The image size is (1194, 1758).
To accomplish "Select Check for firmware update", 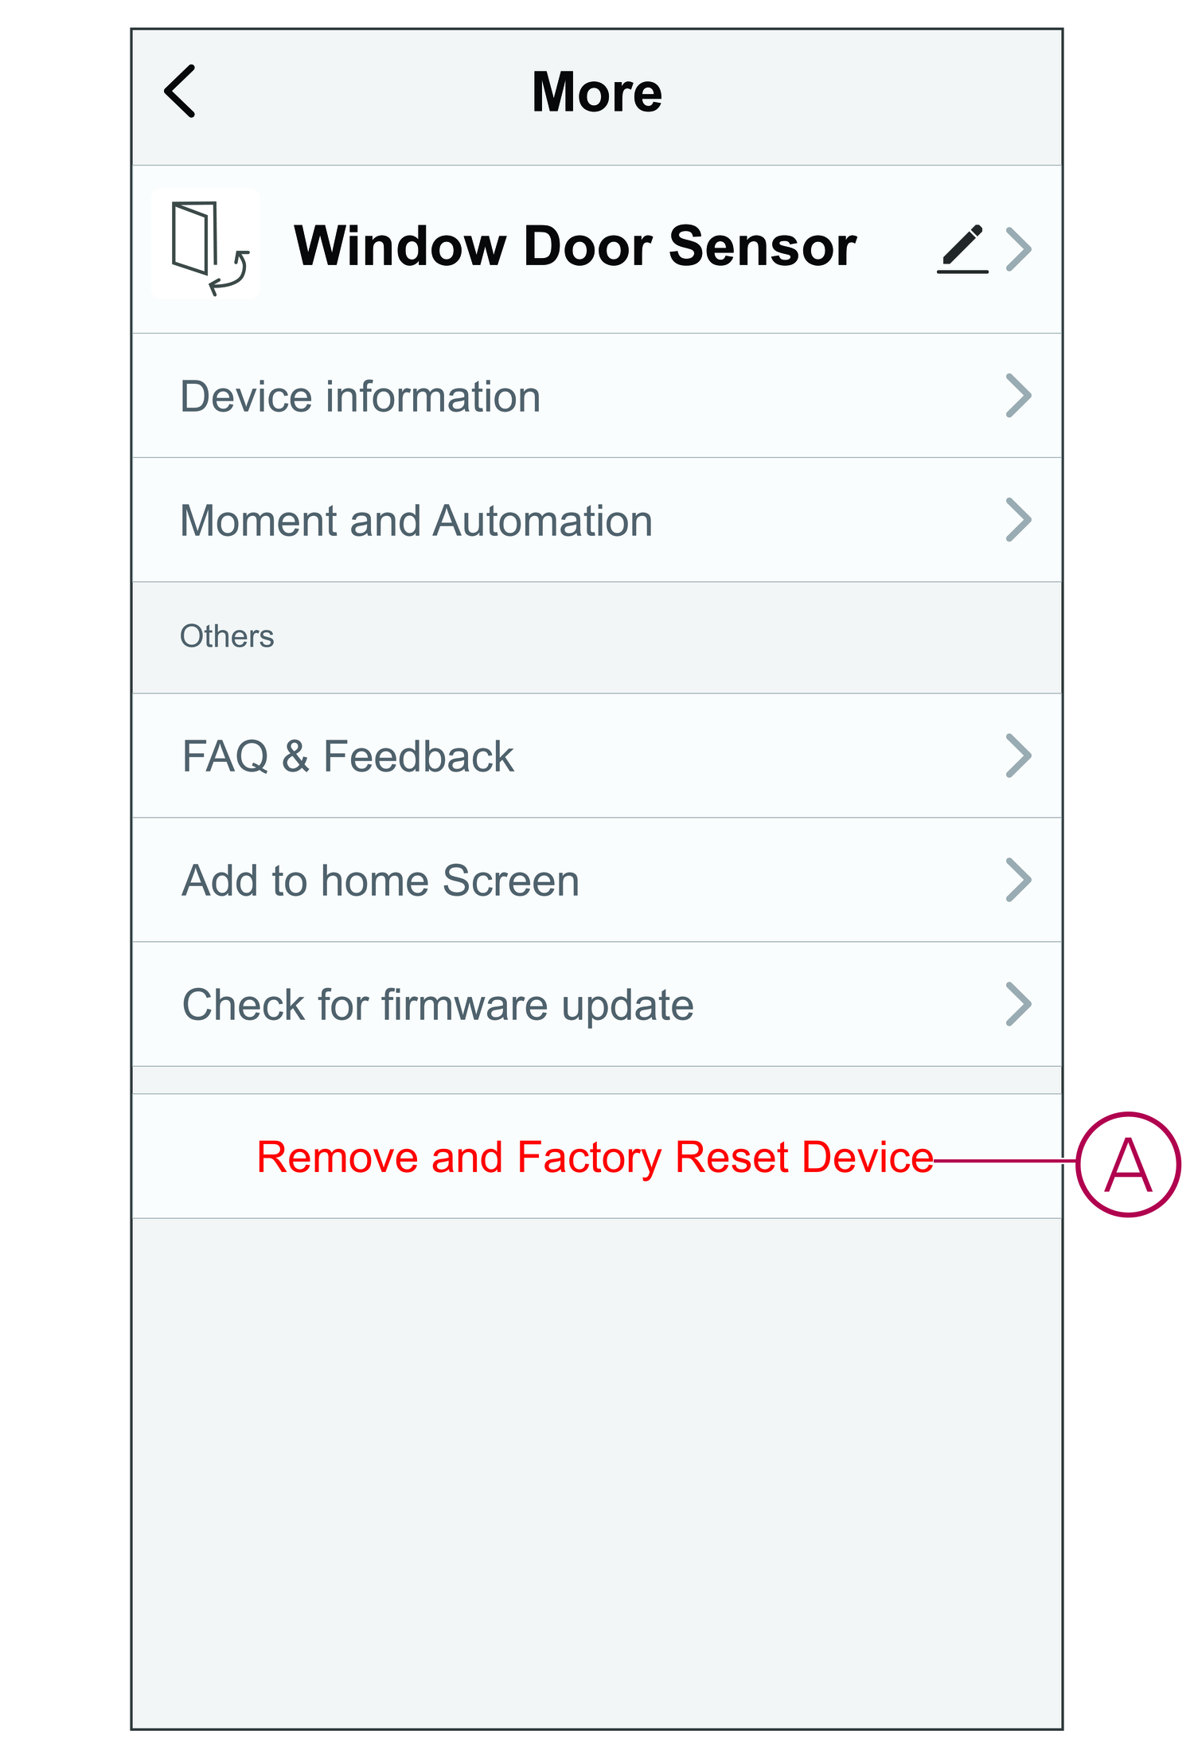I will click(438, 1005).
